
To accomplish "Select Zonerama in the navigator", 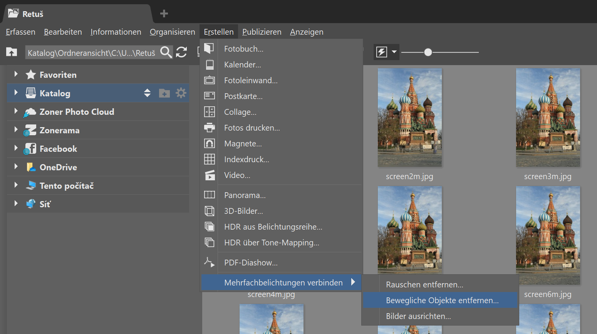I will point(98,130).
